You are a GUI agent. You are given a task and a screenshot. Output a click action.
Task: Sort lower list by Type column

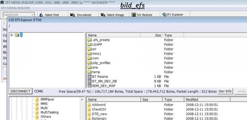[173, 100]
